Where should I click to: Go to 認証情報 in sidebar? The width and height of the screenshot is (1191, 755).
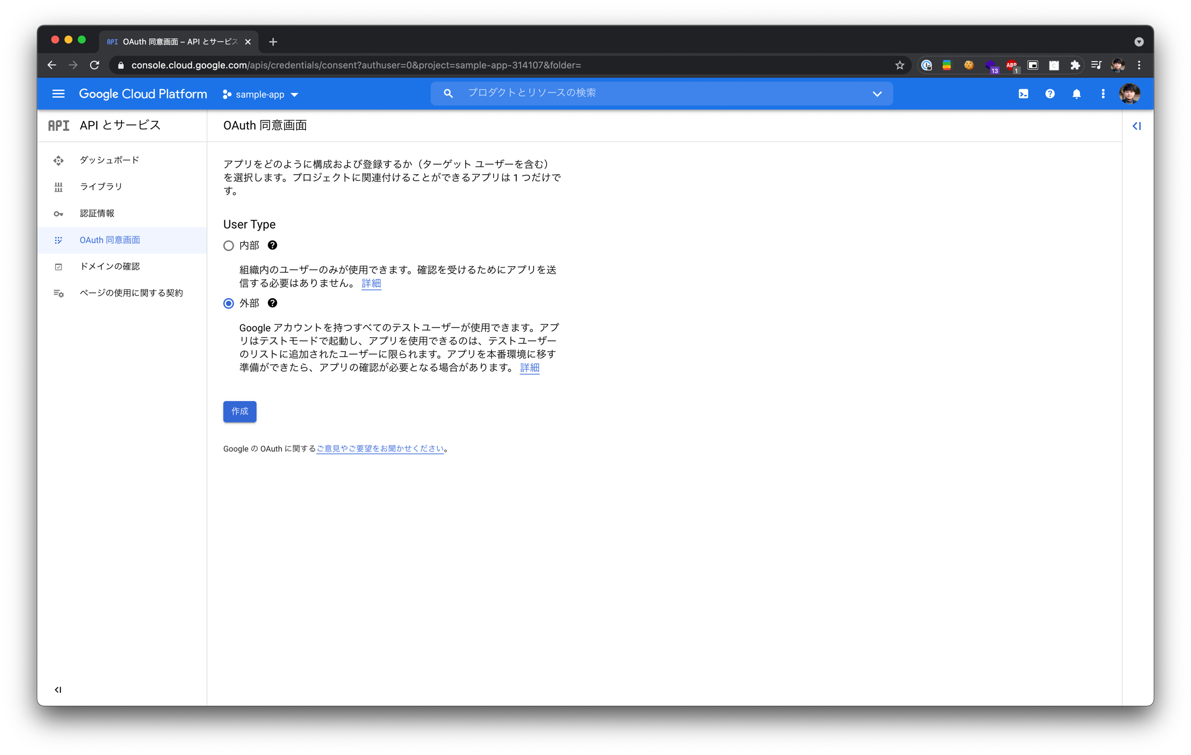pos(97,213)
